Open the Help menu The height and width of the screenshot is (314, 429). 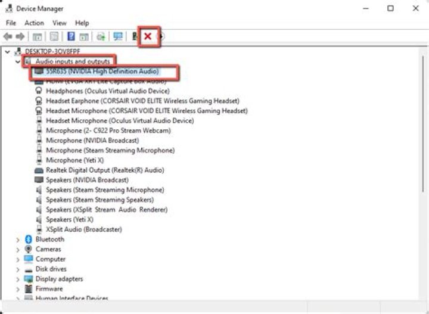click(82, 23)
